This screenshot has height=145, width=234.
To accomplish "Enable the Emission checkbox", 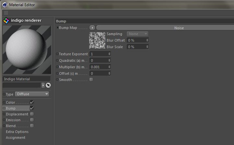I will (x=32, y=120).
